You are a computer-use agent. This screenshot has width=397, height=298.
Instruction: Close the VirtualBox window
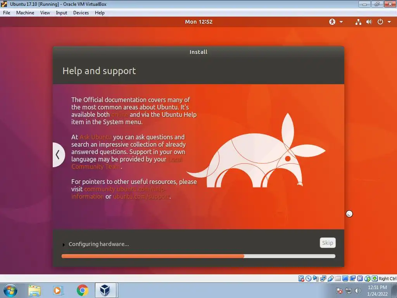pos(390,4)
